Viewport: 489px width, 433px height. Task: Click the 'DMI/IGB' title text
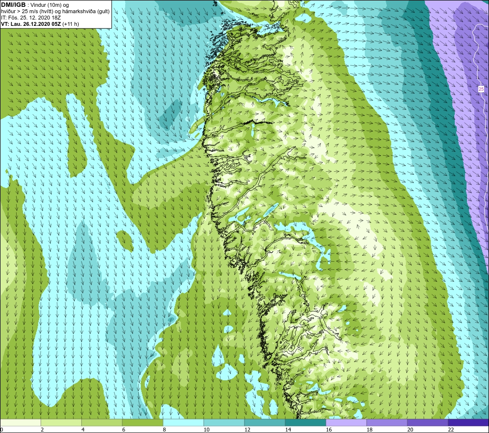(13, 5)
